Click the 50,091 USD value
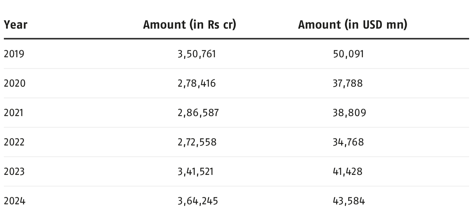Viewport: 473px width, 219px height. click(x=349, y=54)
